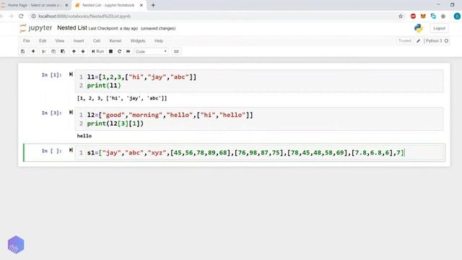462x260 pixels.
Task: Restart kernel and run all cells icon
Action: tap(128, 51)
